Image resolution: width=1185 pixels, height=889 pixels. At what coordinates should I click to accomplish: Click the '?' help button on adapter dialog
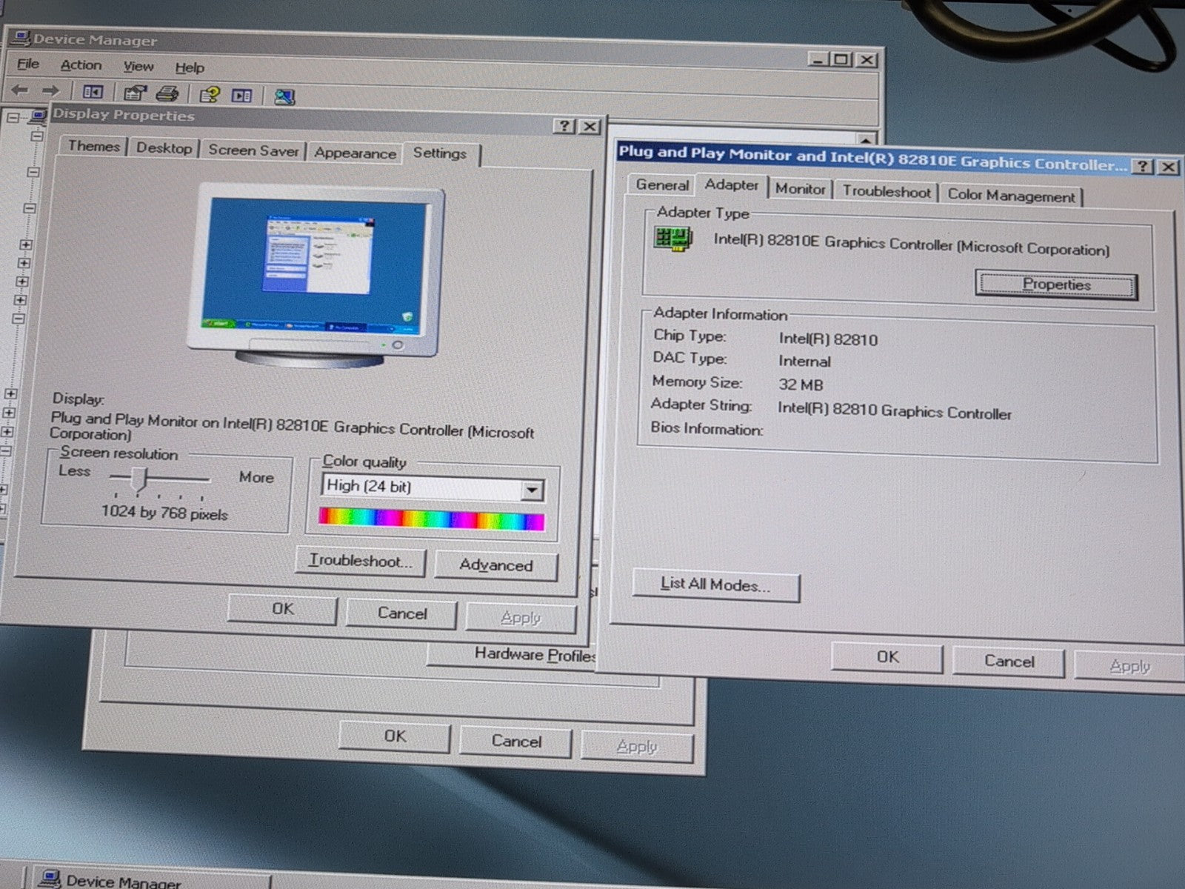(x=1144, y=166)
